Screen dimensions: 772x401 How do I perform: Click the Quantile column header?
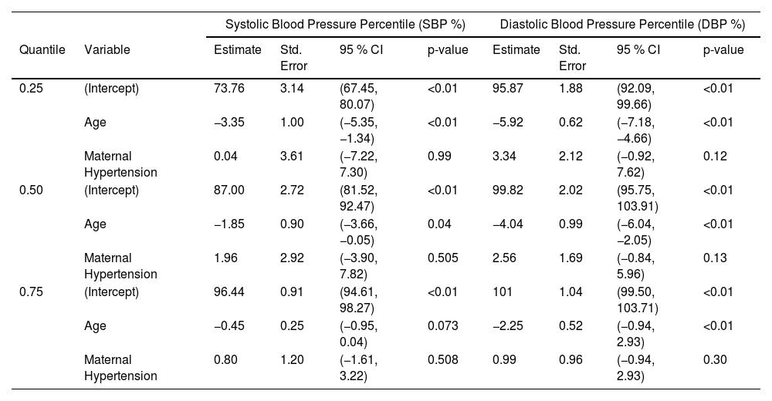coord(42,49)
